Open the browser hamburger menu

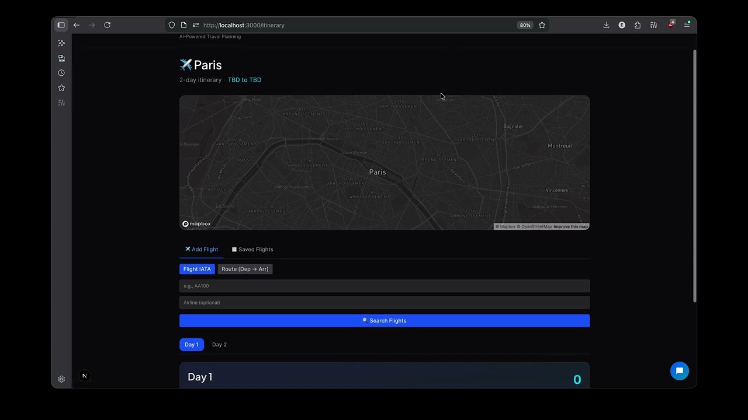pyautogui.click(x=687, y=25)
